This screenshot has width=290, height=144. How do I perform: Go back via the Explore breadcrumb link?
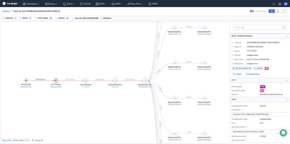point(6,11)
